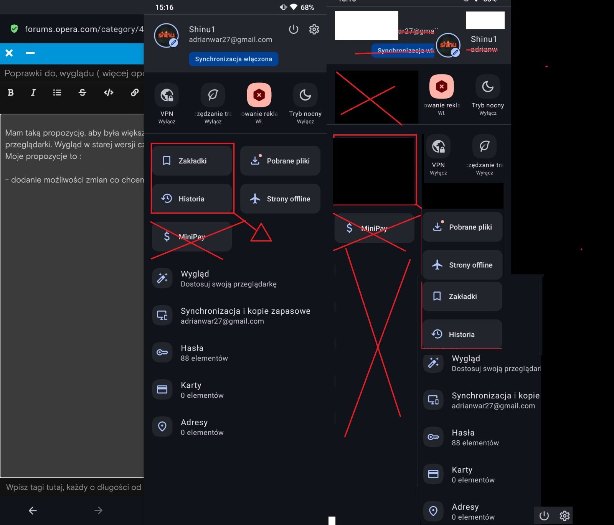
Task: Open 'Zakładki' in the edited mockup
Action: click(x=462, y=296)
